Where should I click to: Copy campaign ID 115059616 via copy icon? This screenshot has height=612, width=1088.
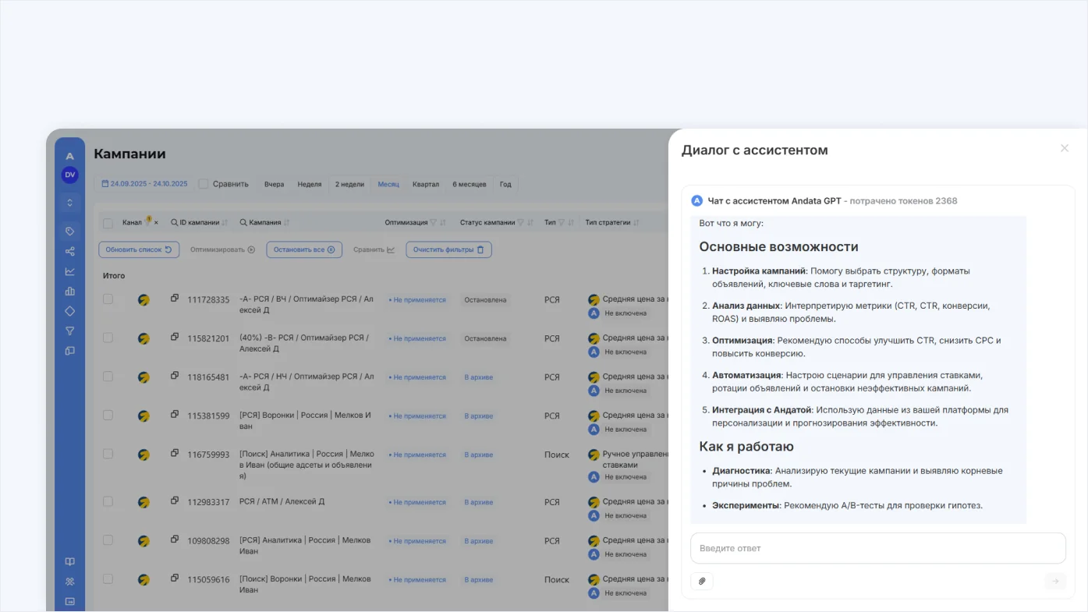[175, 578]
